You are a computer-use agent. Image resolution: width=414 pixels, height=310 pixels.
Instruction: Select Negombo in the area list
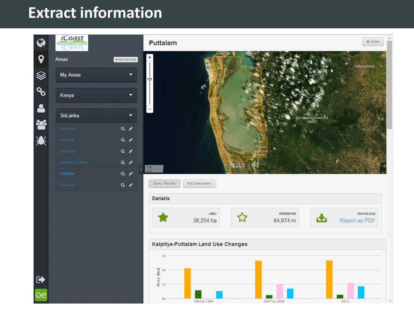pyautogui.click(x=68, y=151)
